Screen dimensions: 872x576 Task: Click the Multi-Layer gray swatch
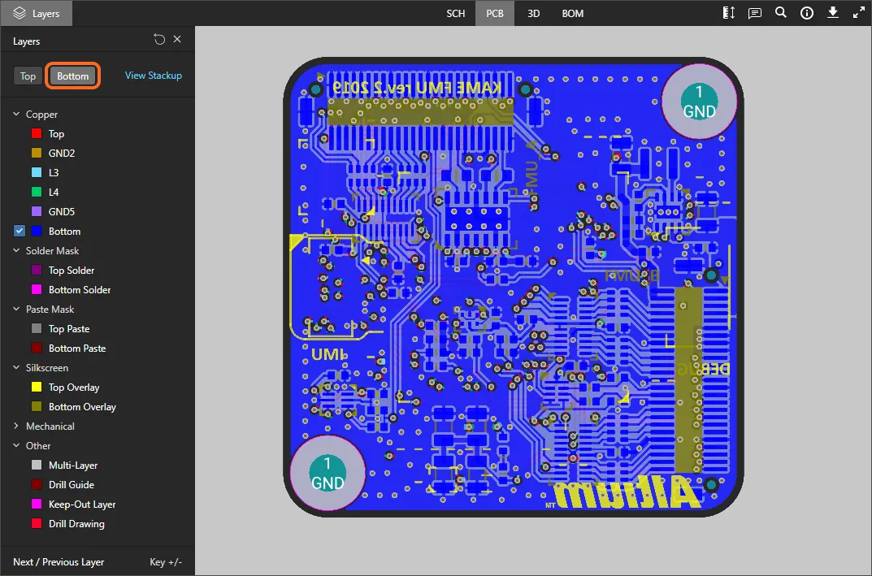click(37, 465)
